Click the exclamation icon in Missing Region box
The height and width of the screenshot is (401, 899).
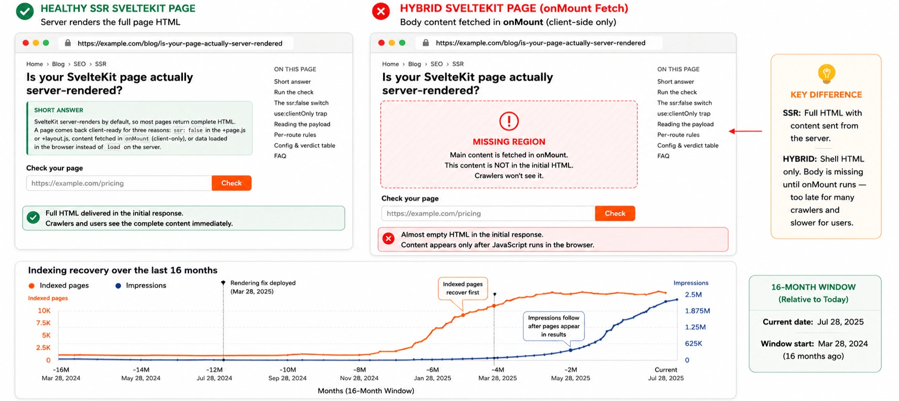(509, 121)
